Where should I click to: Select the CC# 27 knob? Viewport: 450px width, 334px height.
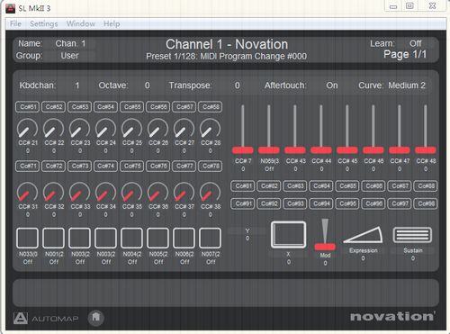184,129
